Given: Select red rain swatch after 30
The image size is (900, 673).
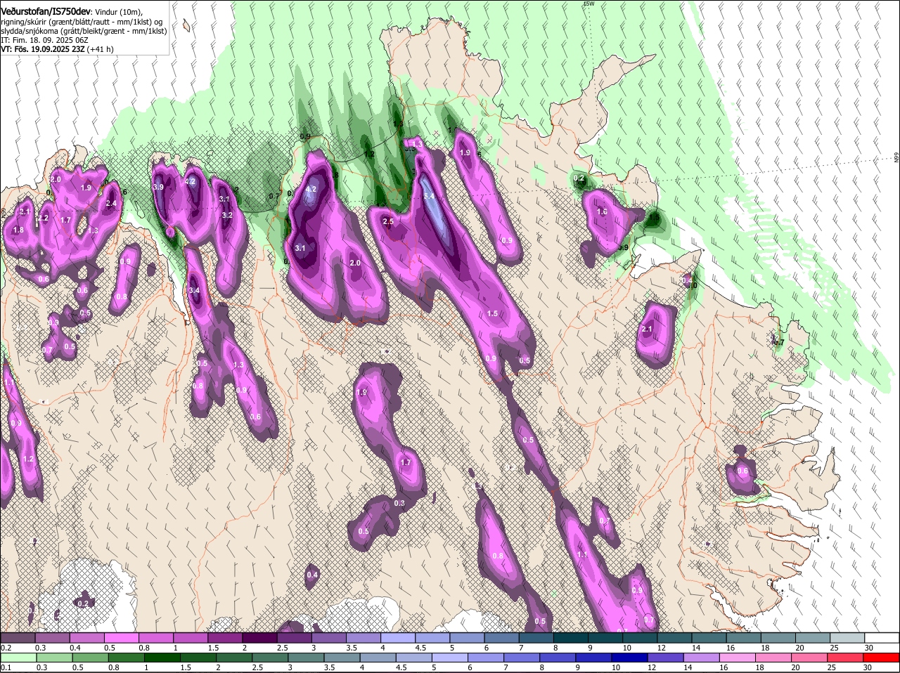Looking at the screenshot, I should [x=882, y=658].
